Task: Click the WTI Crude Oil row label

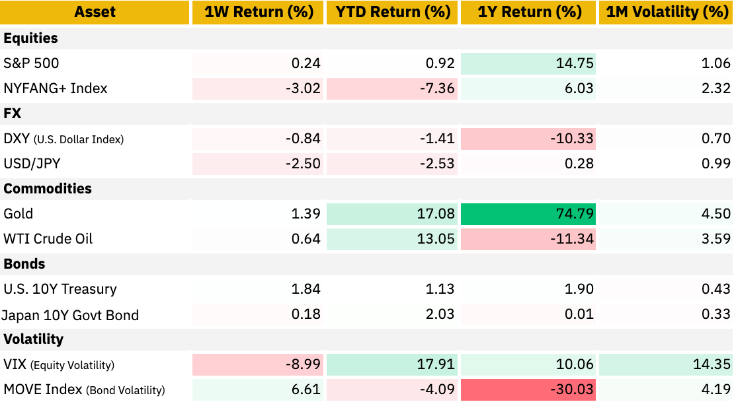Action: pos(48,239)
